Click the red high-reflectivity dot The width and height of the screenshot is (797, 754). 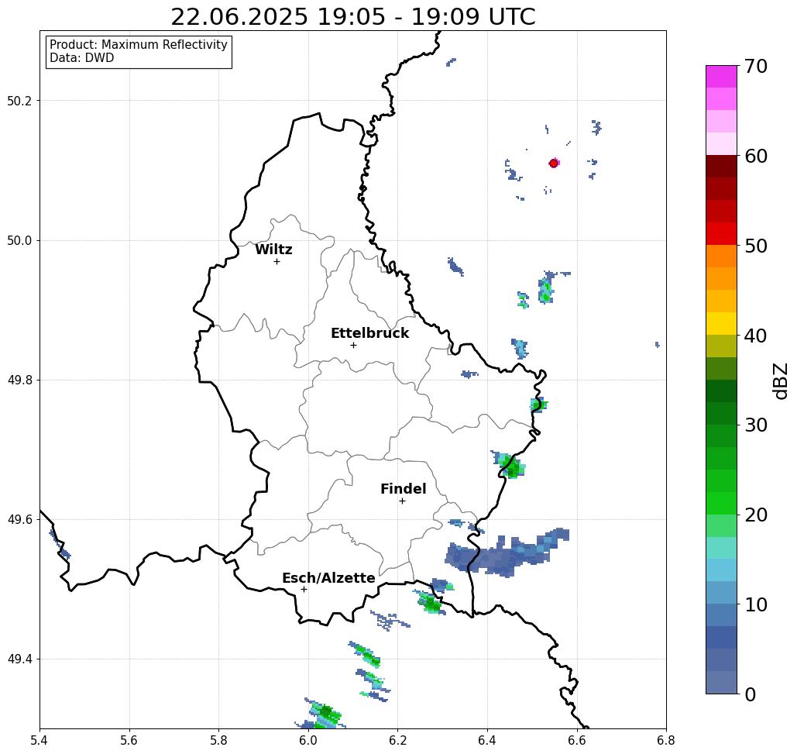click(554, 164)
